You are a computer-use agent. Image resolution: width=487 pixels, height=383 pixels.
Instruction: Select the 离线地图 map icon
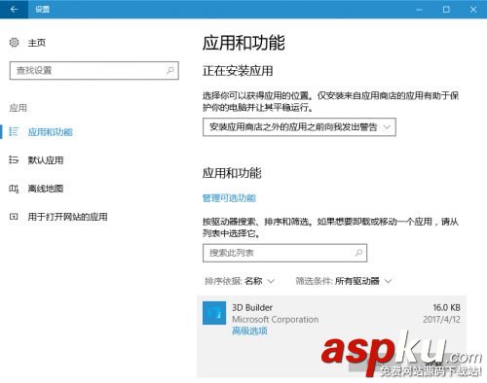(14, 189)
